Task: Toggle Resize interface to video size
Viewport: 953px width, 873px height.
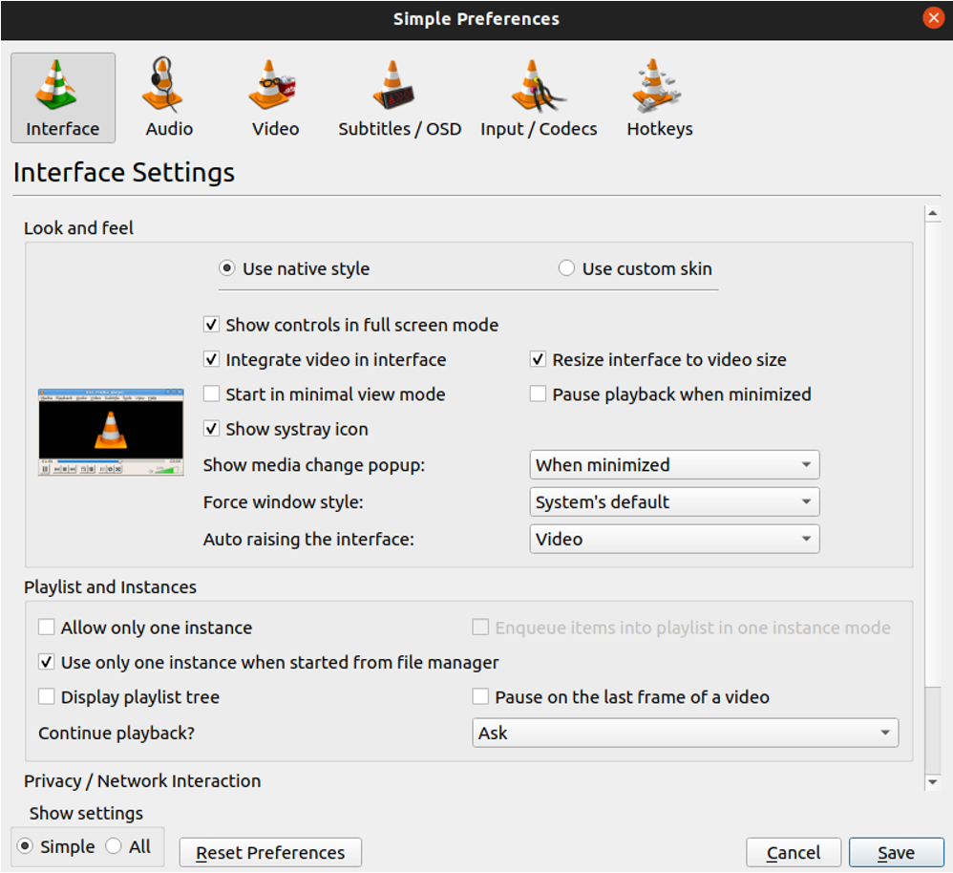Action: click(538, 359)
